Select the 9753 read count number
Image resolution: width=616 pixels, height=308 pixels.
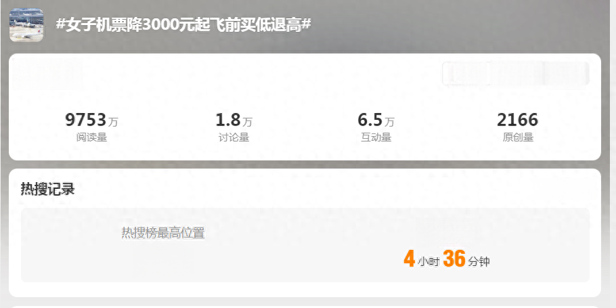[x=86, y=120]
